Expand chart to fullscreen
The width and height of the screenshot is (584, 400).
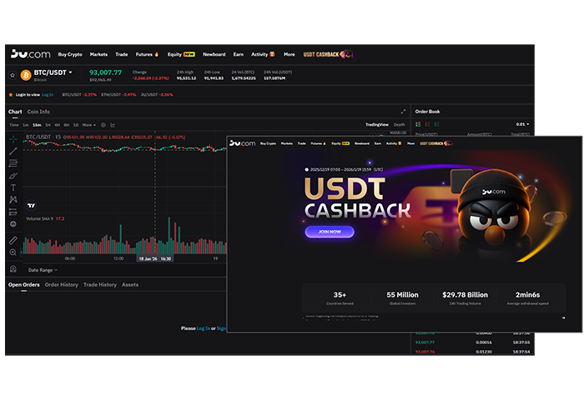pos(403,112)
